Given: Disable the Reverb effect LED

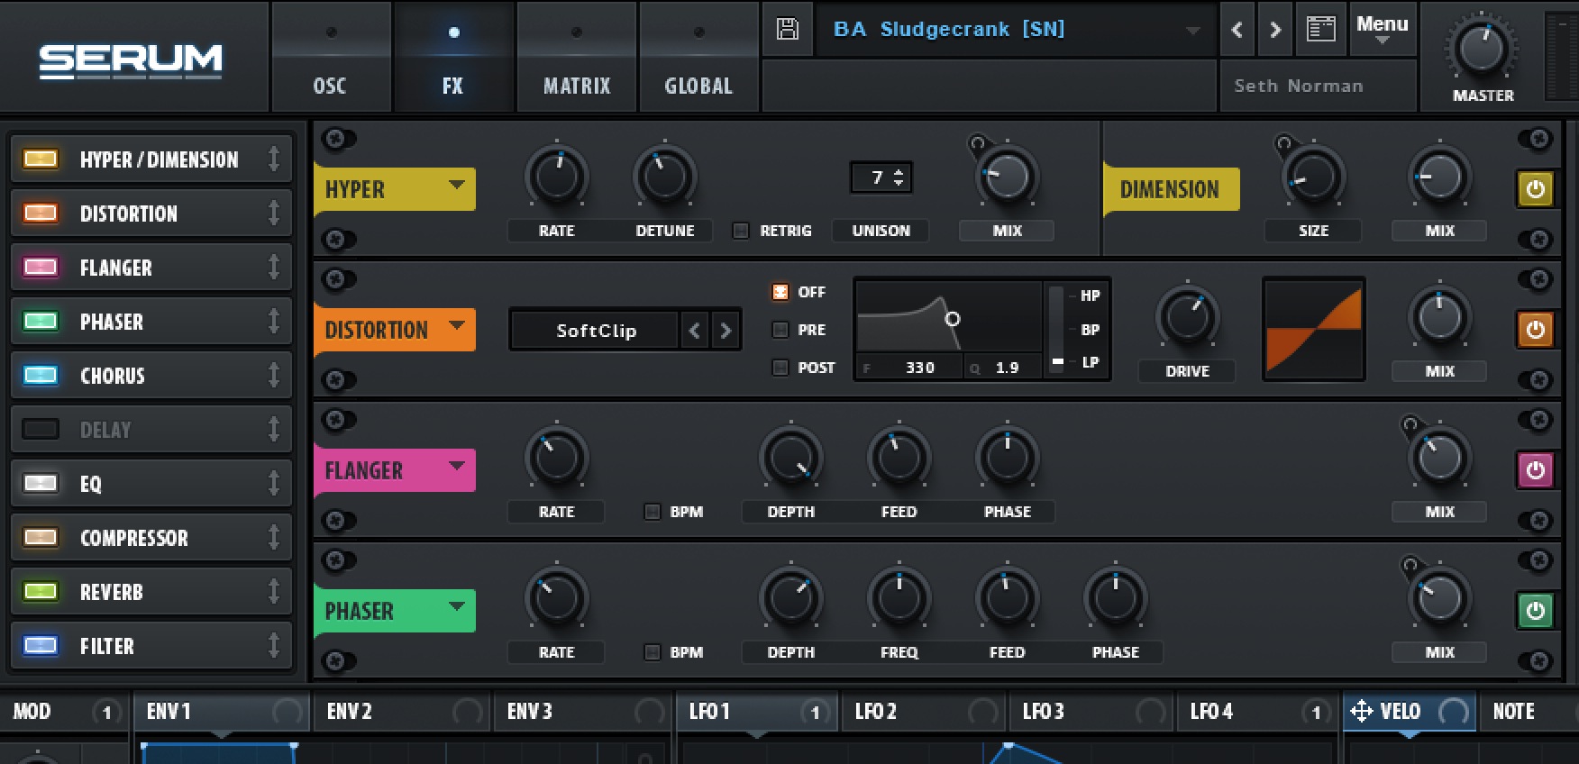Looking at the screenshot, I should click(41, 592).
